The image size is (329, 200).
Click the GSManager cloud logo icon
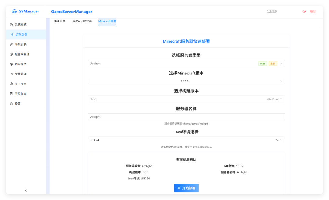pyautogui.click(x=14, y=11)
